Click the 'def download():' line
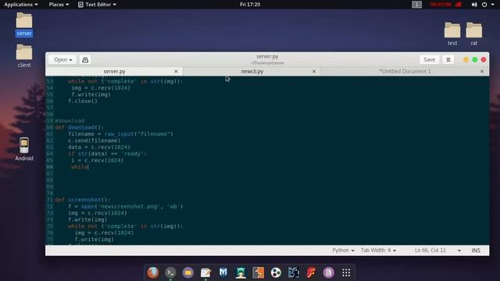The width and height of the screenshot is (500, 281). (80, 127)
